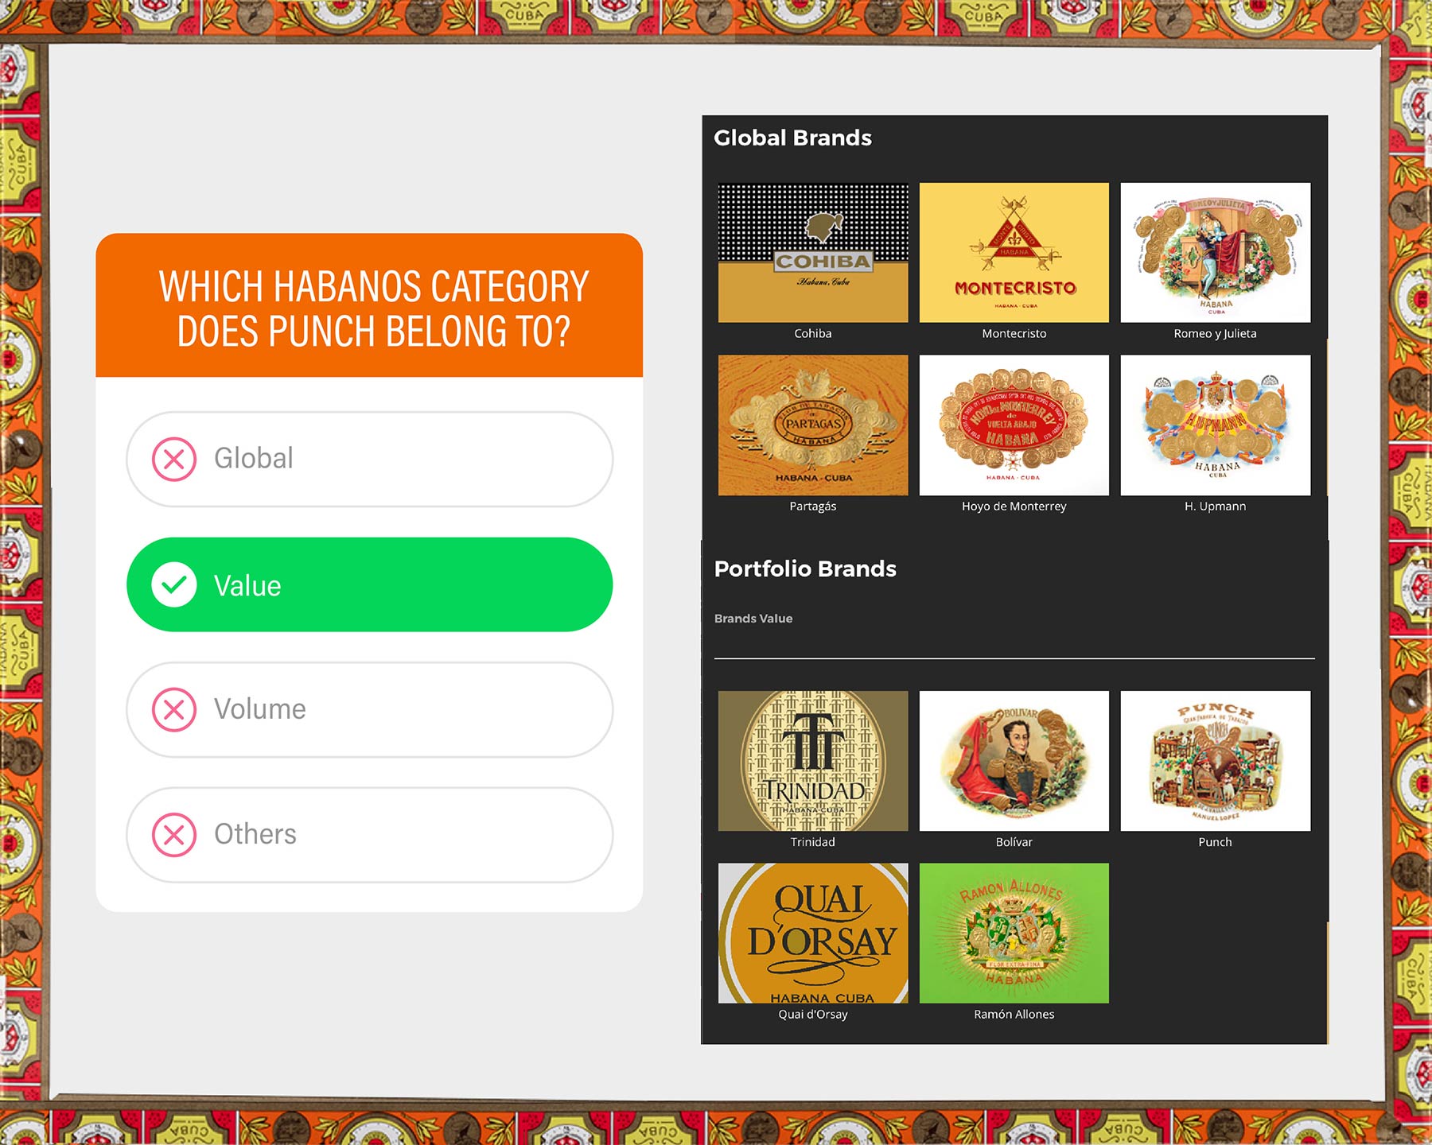Open the Montecristo brand logo tile
Viewport: 1432px width, 1145px height.
click(1014, 253)
